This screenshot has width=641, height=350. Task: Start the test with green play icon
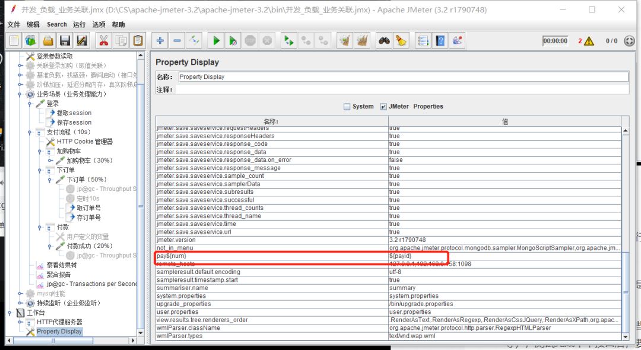tap(216, 40)
